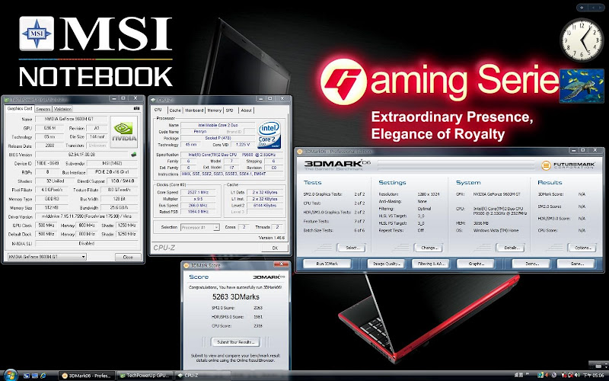Click the 3DMark06 title bar orange icon
The width and height of the screenshot is (609, 381).
[299, 151]
